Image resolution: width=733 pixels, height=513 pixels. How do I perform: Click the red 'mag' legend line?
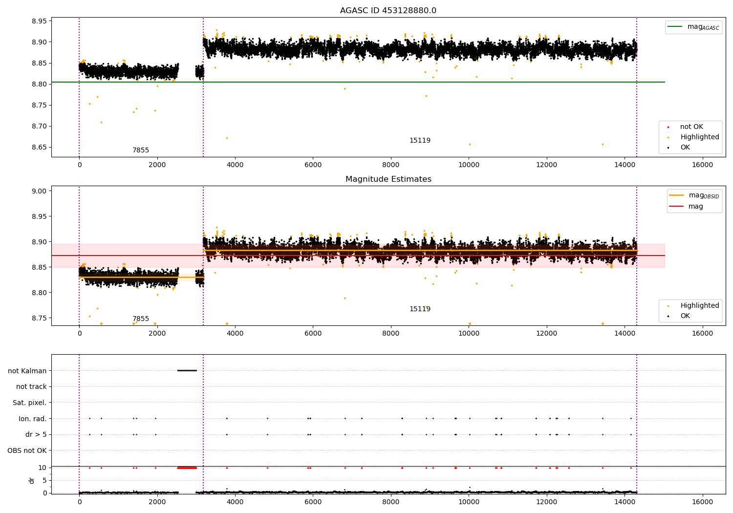(676, 207)
